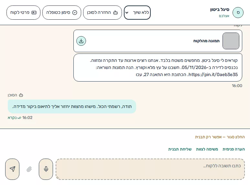Switch to the משימה לצוות tab

[207, 149]
